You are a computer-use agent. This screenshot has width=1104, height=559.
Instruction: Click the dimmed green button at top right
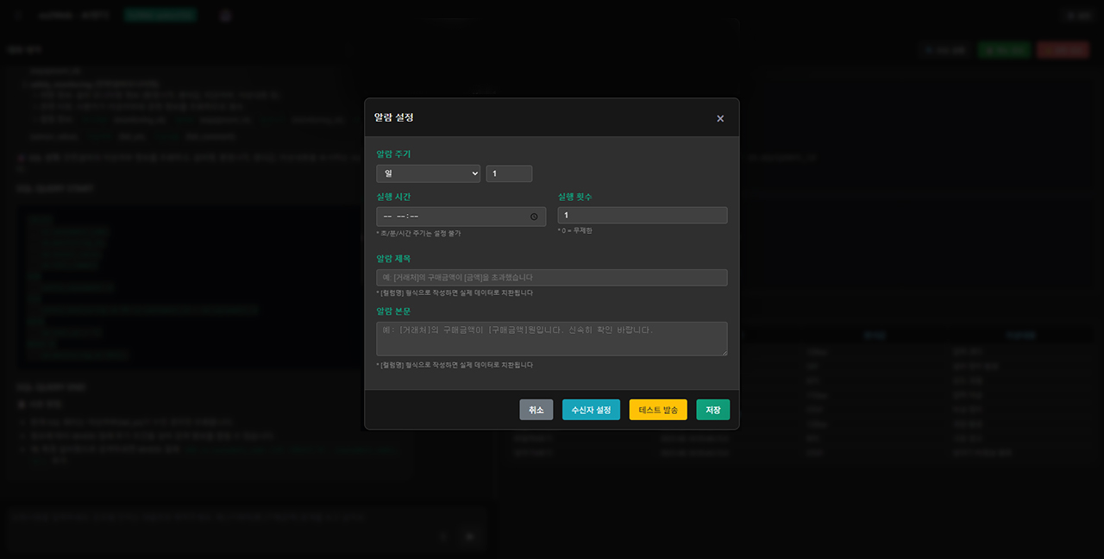(1004, 50)
